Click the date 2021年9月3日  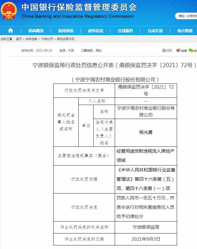pyautogui.click(x=146, y=239)
